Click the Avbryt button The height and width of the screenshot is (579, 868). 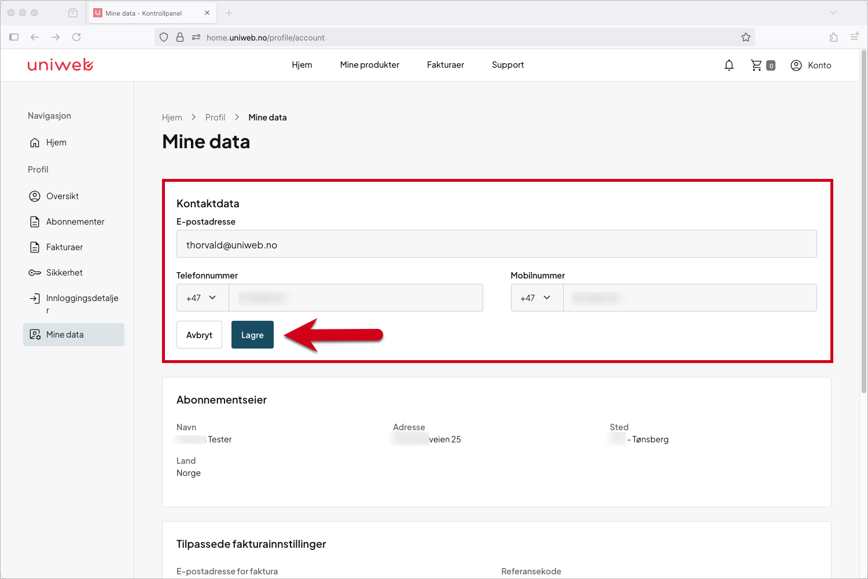point(199,335)
